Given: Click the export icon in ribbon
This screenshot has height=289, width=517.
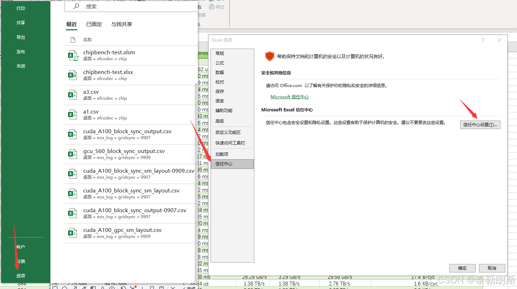Looking at the screenshot, I should click(x=212, y=7).
